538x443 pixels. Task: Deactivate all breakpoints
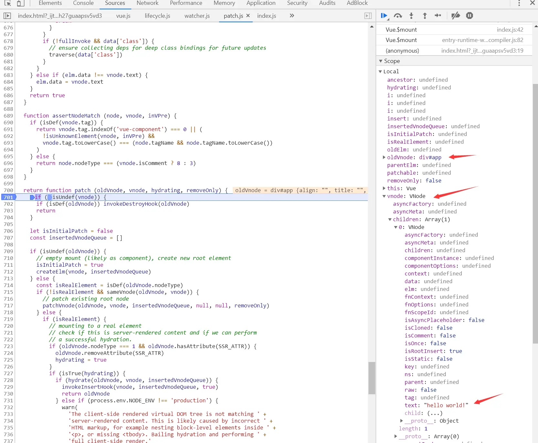point(456,15)
